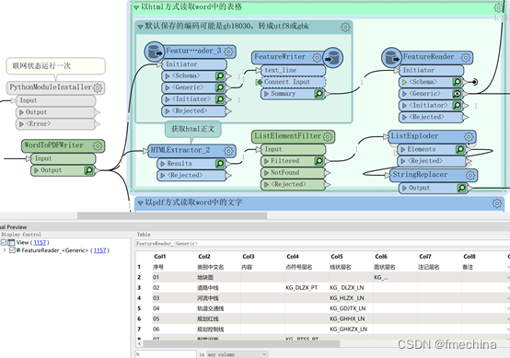
Task: Open the FeatureReader gear settings
Action: 466,58
